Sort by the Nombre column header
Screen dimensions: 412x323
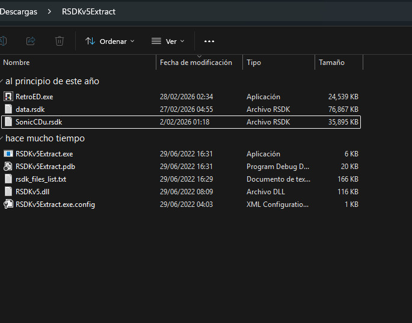pyautogui.click(x=78, y=63)
